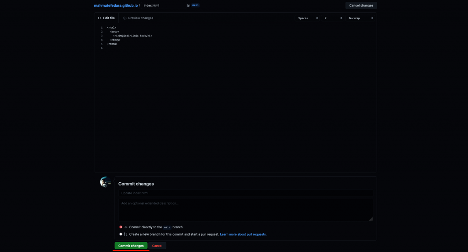Image resolution: width=468 pixels, height=252 pixels.
Task: Select Create a new branch option
Action: point(121,234)
